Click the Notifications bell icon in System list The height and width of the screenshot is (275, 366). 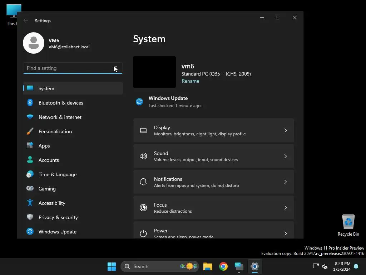pyautogui.click(x=143, y=182)
